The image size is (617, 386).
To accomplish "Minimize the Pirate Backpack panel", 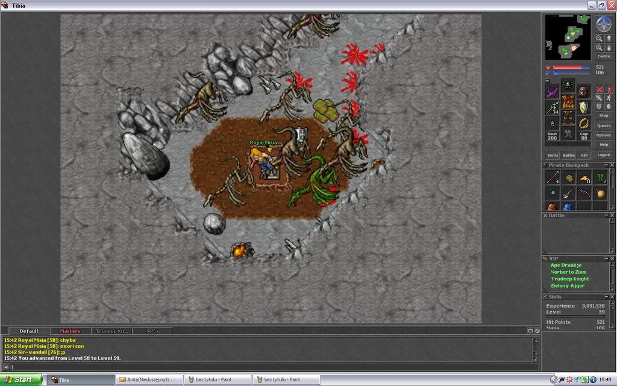I will click(606, 165).
